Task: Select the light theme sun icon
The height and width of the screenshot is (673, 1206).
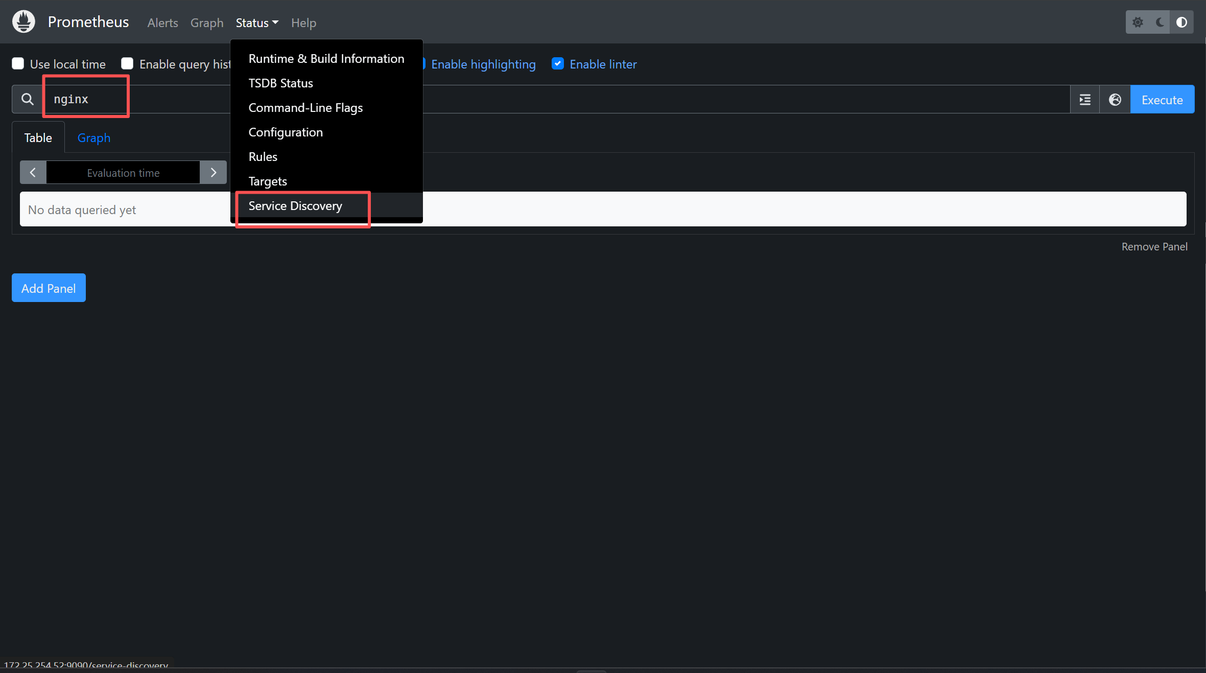Action: [1138, 22]
